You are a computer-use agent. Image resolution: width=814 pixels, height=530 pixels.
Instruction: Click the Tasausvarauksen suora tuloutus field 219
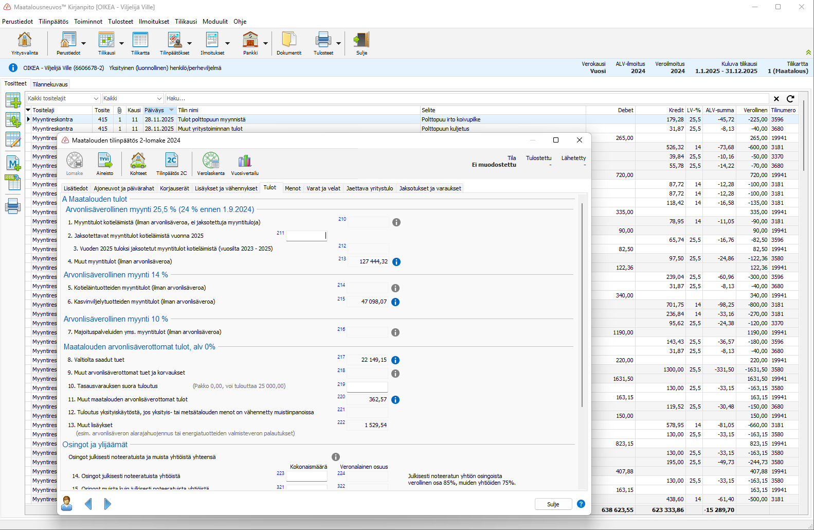pos(367,387)
